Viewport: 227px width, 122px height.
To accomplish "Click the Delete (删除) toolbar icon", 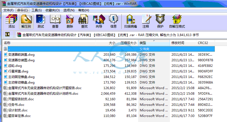I will tap(70, 21).
